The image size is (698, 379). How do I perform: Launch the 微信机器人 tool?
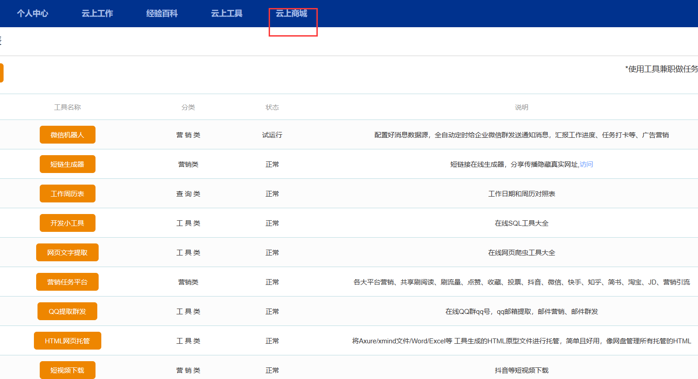[67, 134]
